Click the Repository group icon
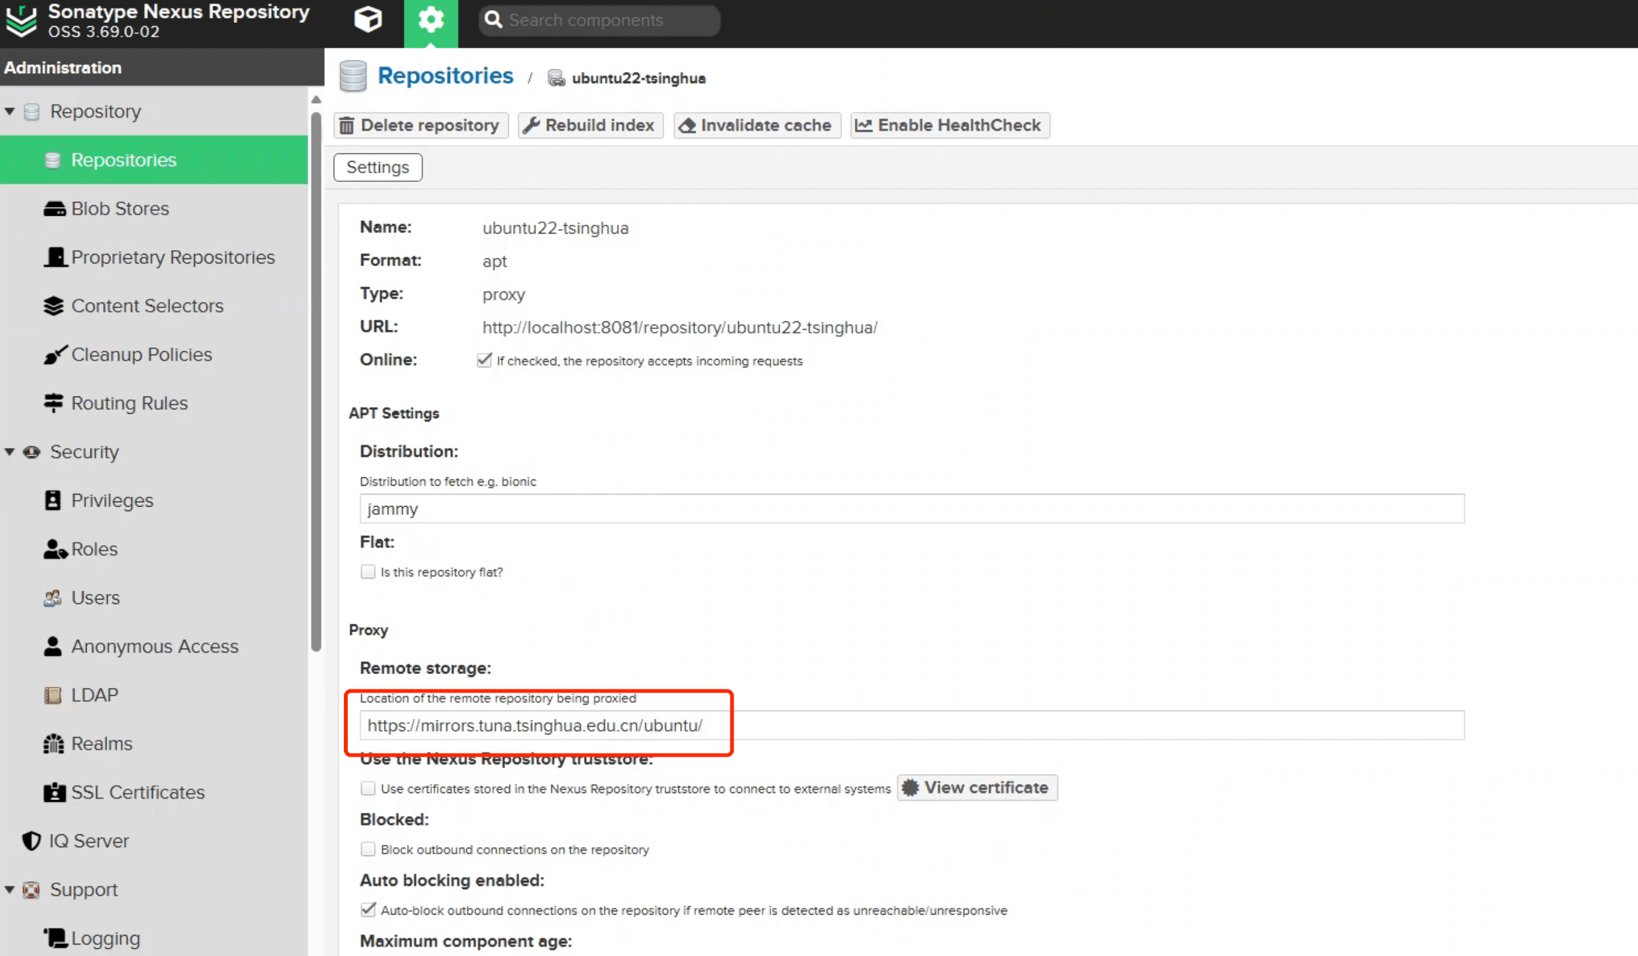The height and width of the screenshot is (956, 1638). 31,112
